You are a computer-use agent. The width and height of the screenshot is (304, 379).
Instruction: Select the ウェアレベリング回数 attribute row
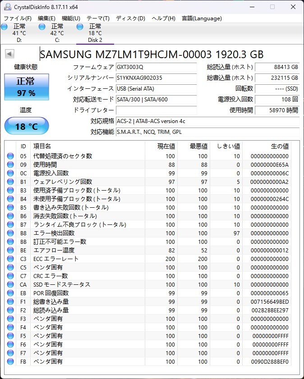tap(148, 182)
